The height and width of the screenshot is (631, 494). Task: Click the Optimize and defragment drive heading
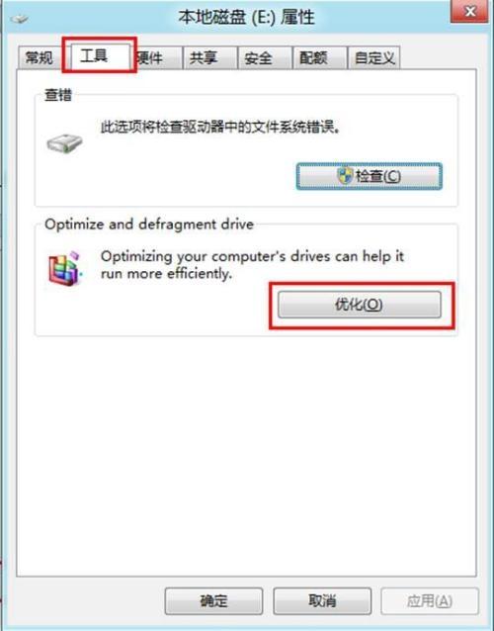149,225
